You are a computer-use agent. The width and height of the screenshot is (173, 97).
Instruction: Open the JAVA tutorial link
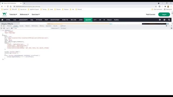[x=81, y=20]
